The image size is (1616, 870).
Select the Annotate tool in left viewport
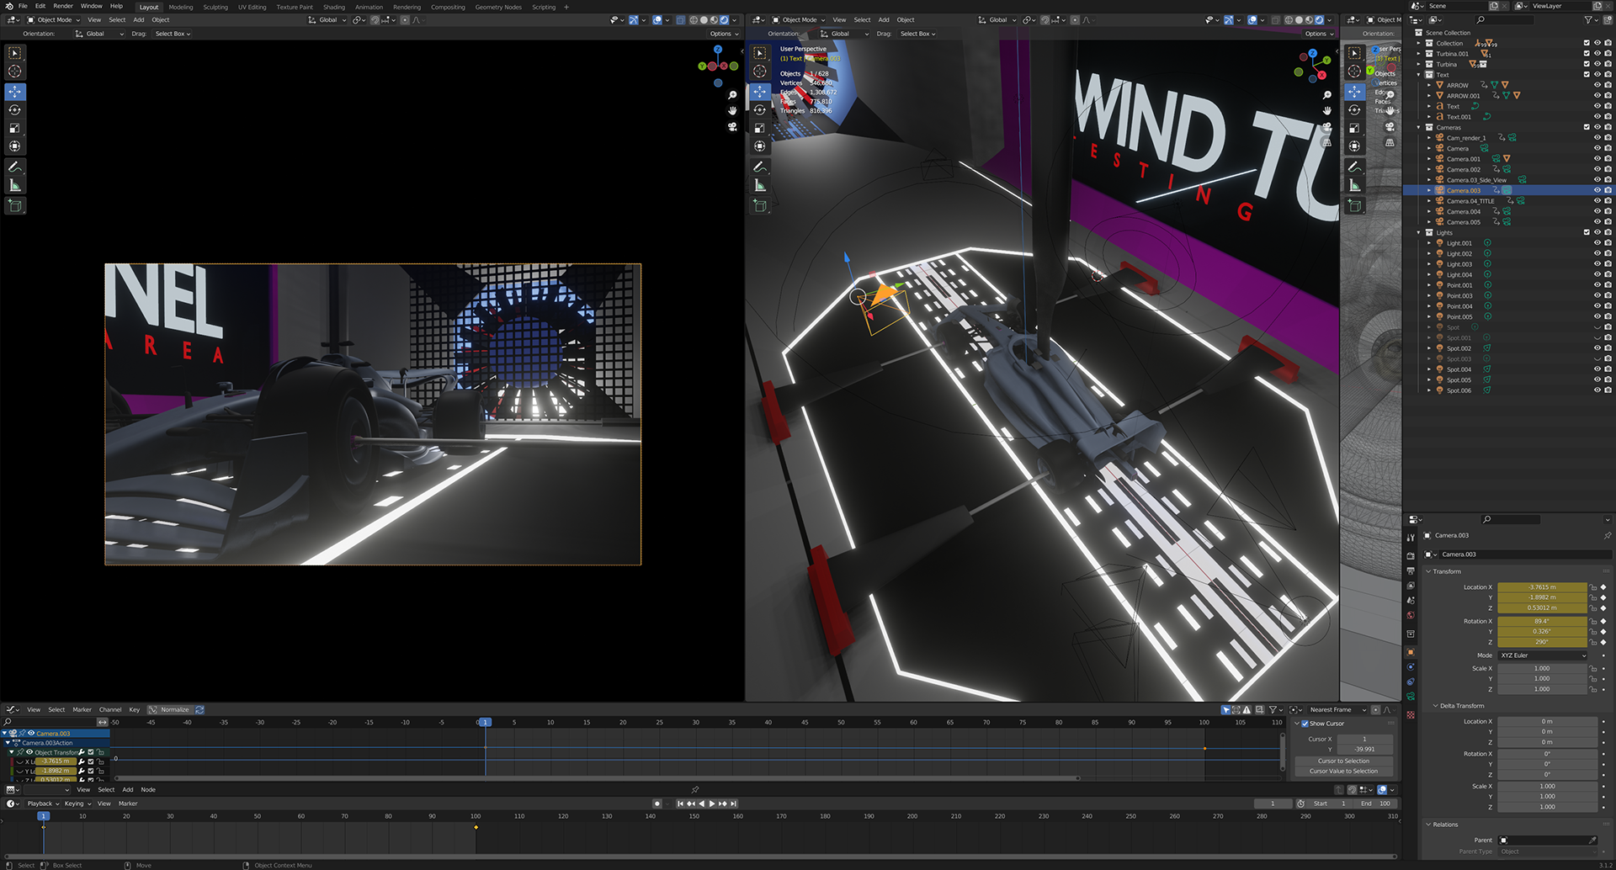(15, 167)
